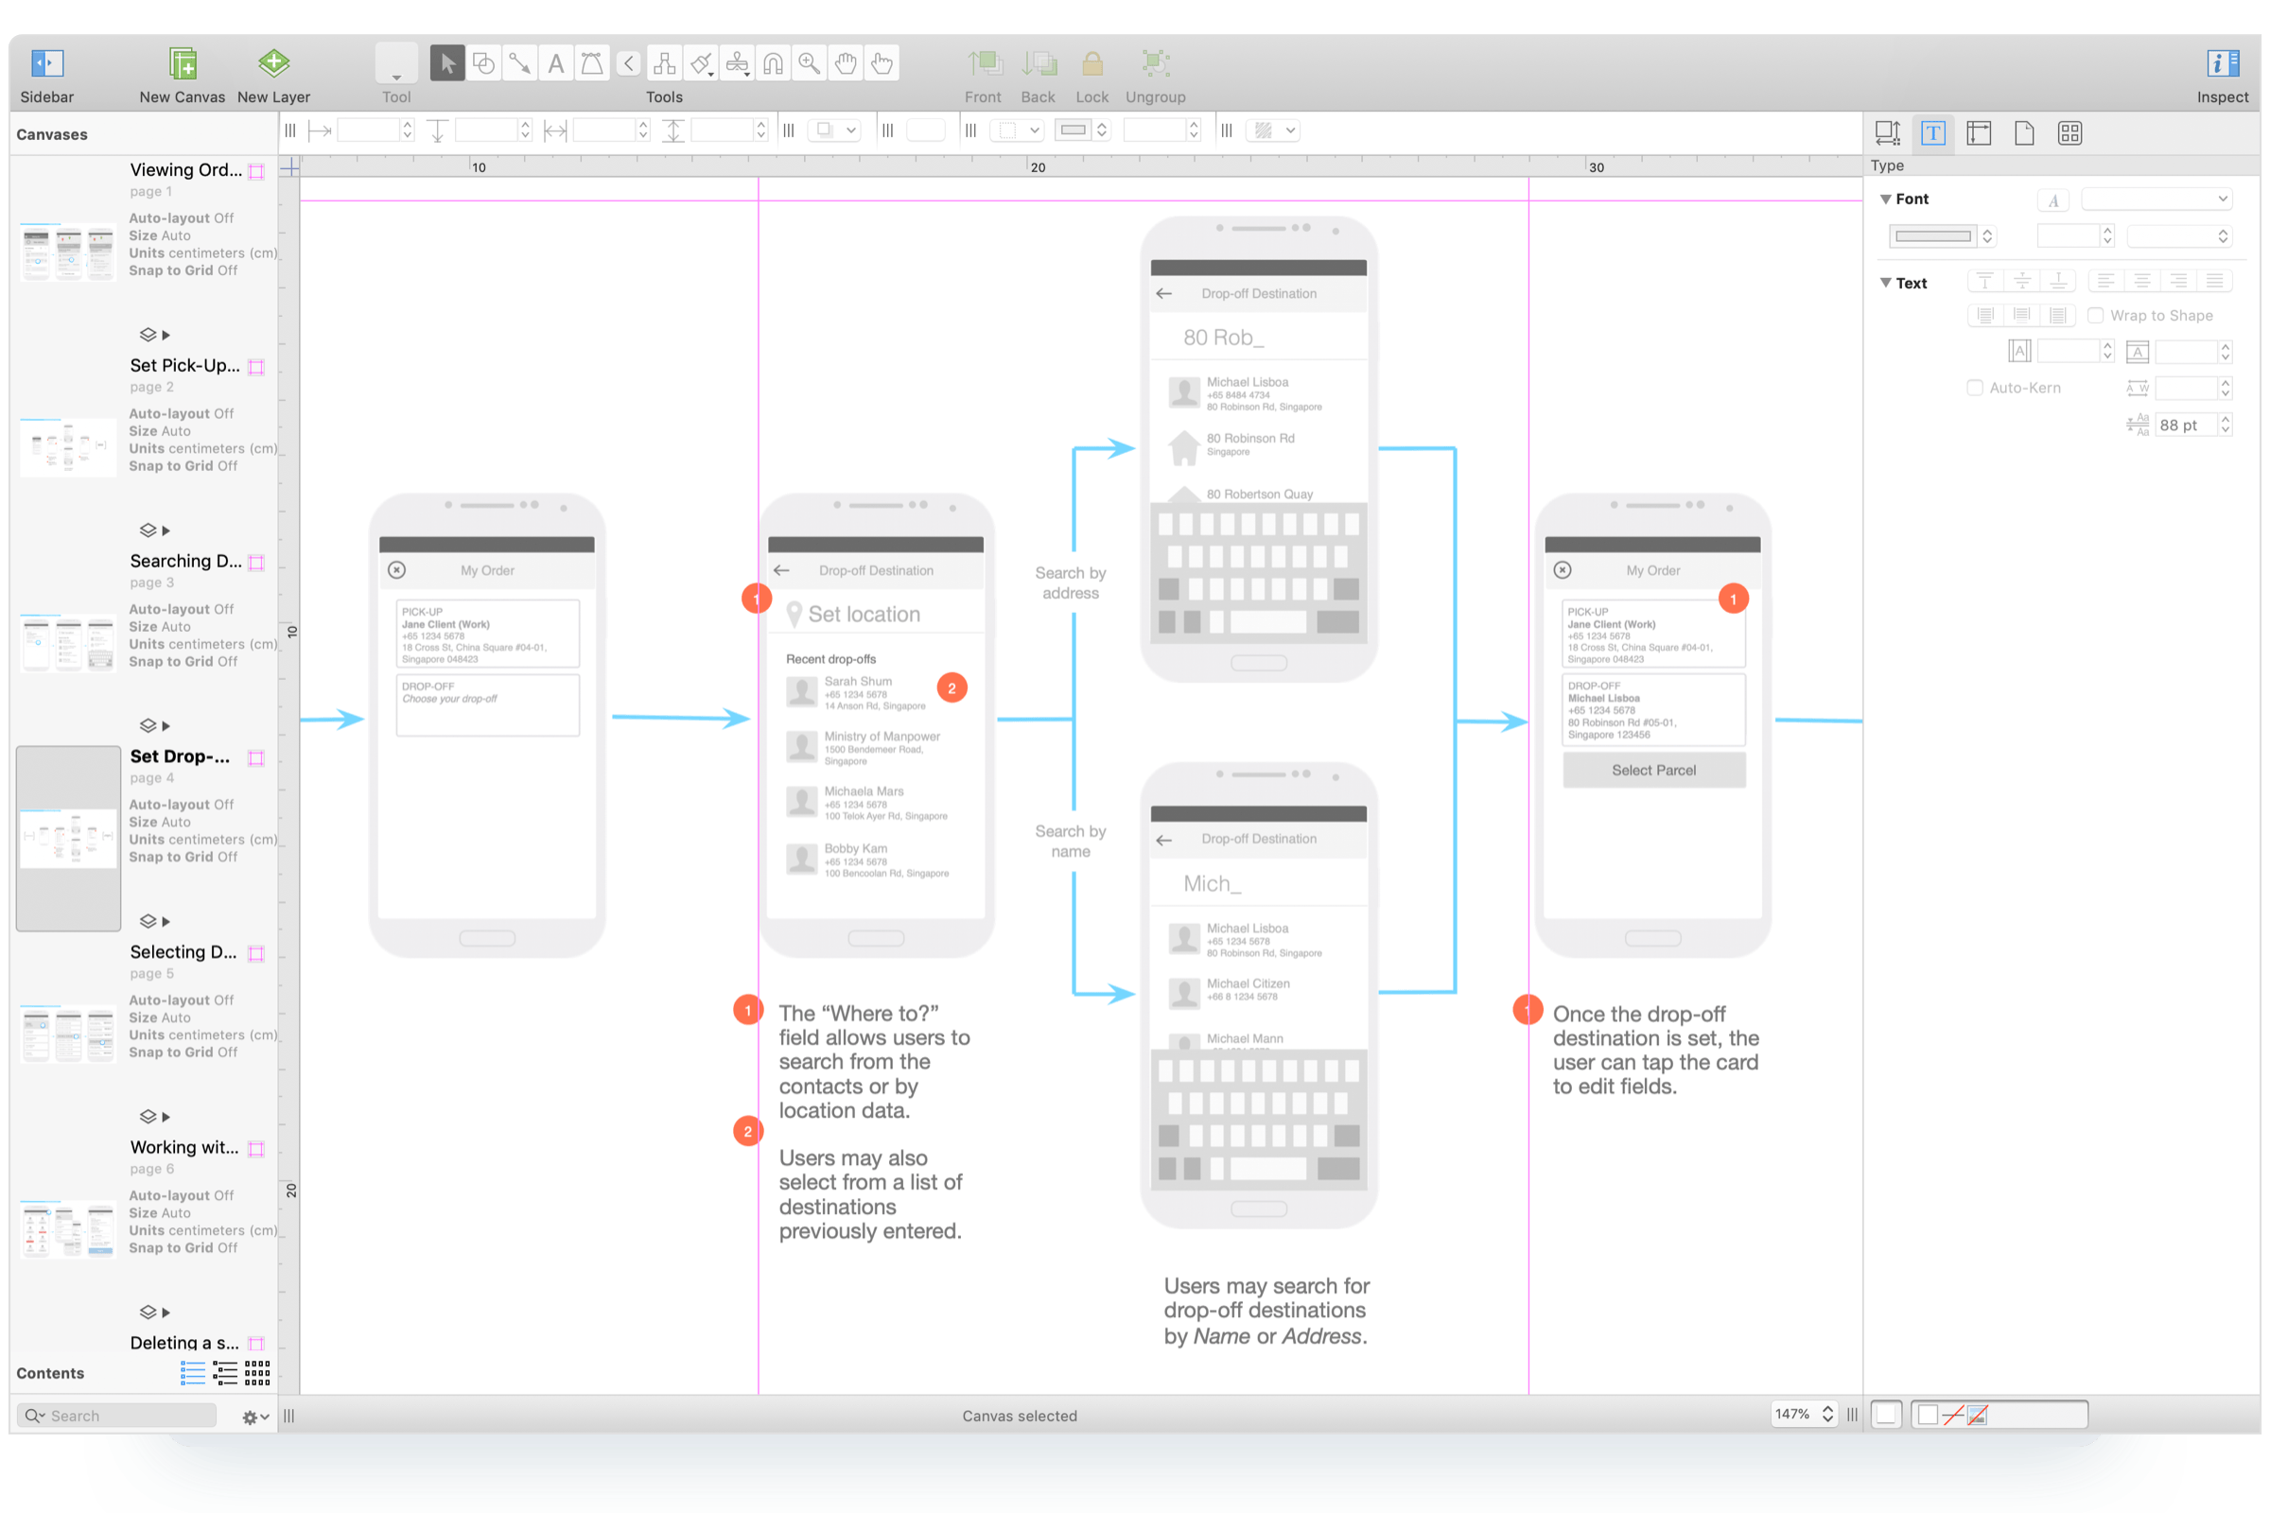This screenshot has width=2270, height=1513.
Task: Click the sidebar Search field
Action: (116, 1416)
